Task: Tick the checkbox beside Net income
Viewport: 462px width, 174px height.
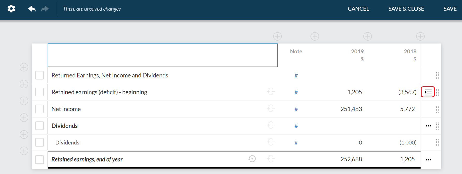Action: click(x=39, y=109)
